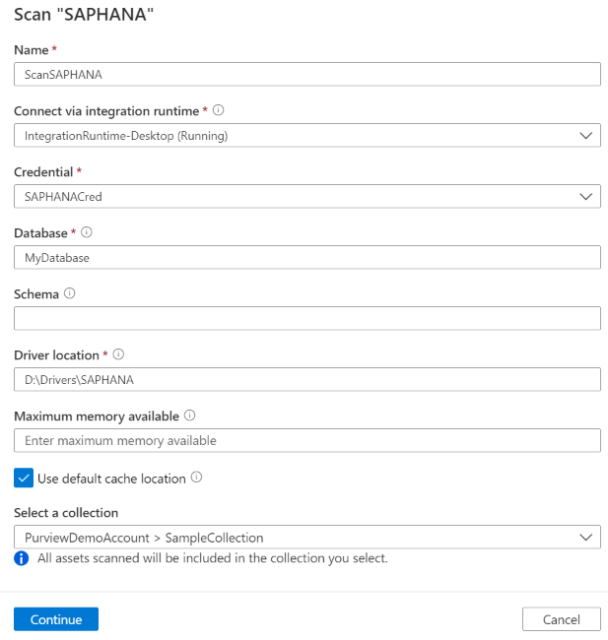Screen dimensions: 608x640
Task: Click the empty Schema input field
Action: (x=306, y=318)
